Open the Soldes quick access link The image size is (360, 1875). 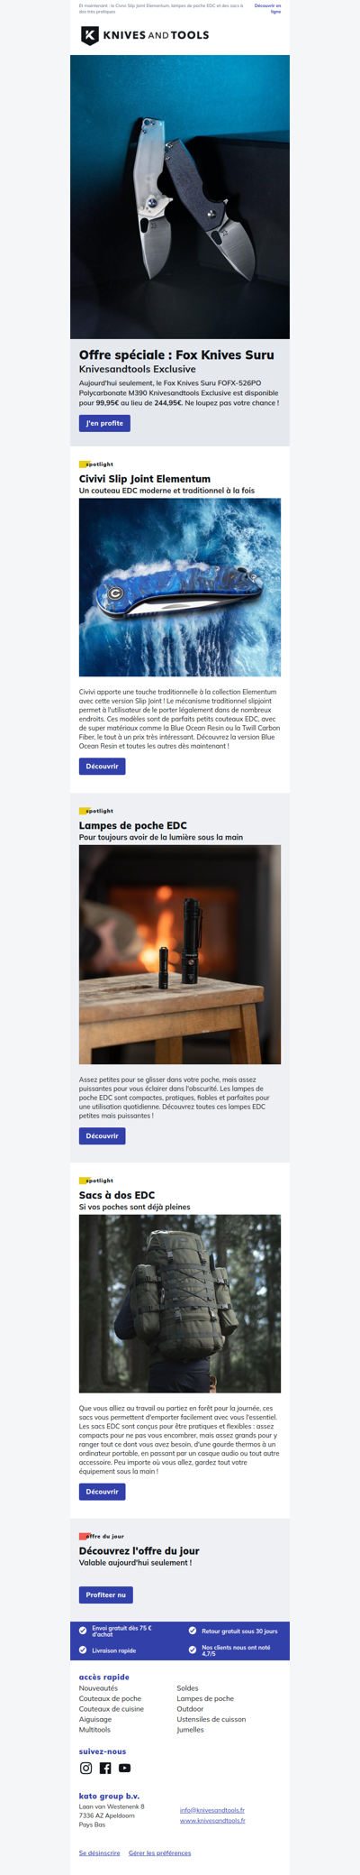(x=187, y=1687)
